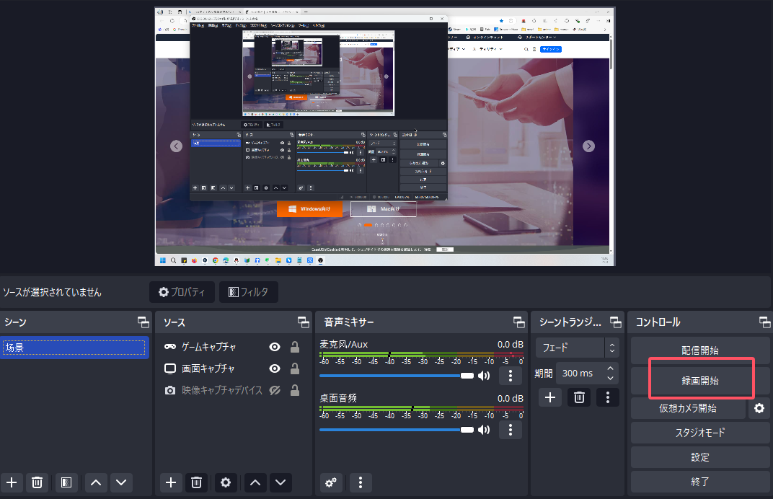773x499 pixels.
Task: Open advanced audio settings gears icon
Action: click(x=332, y=482)
